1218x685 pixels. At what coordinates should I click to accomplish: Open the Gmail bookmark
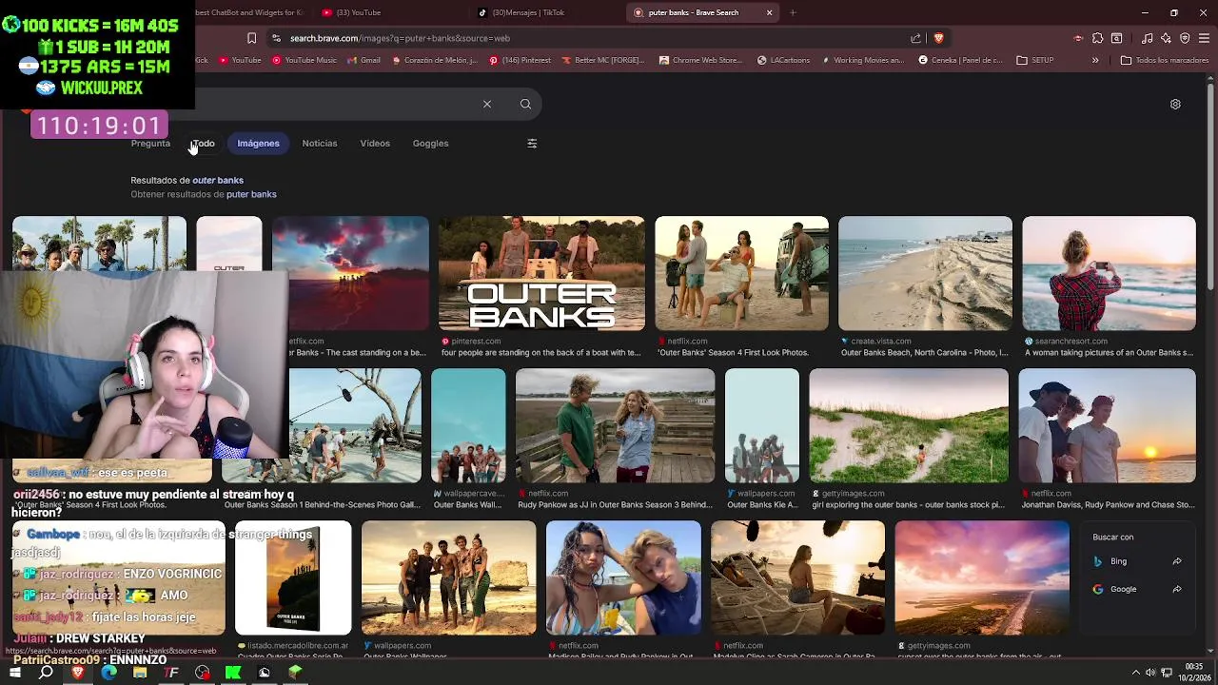click(x=363, y=60)
